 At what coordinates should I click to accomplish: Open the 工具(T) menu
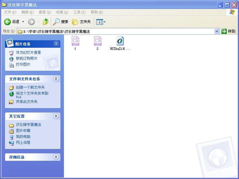point(79,12)
